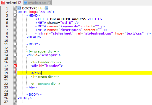
Task: Click the <HEAD/> tag on line 9
Action: coord(34,37)
